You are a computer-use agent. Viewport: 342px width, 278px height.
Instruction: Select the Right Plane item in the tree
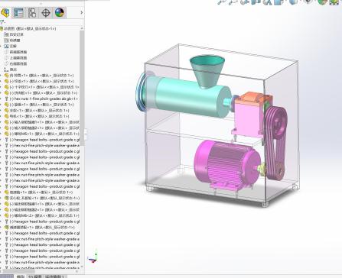click(x=16, y=63)
